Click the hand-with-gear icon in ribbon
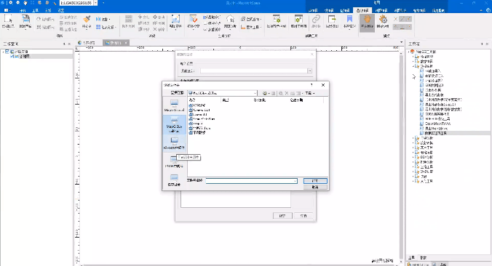The height and width of the screenshot is (266, 492). coord(383,19)
